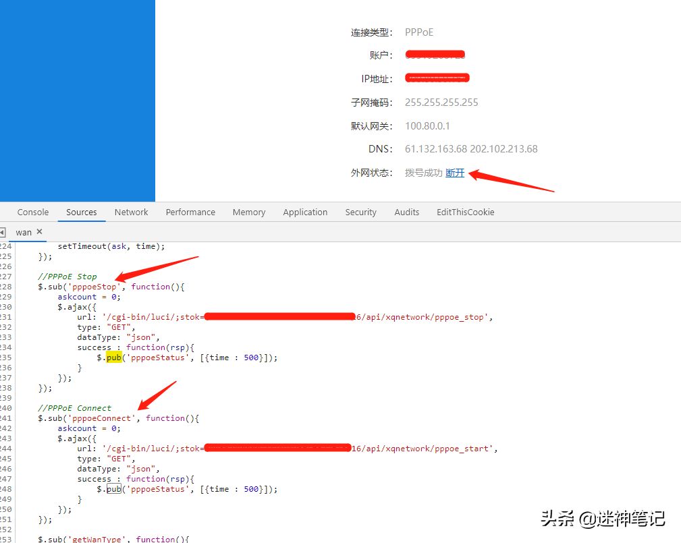Click the DNS address value text
The height and width of the screenshot is (543, 681).
pyautogui.click(x=471, y=149)
